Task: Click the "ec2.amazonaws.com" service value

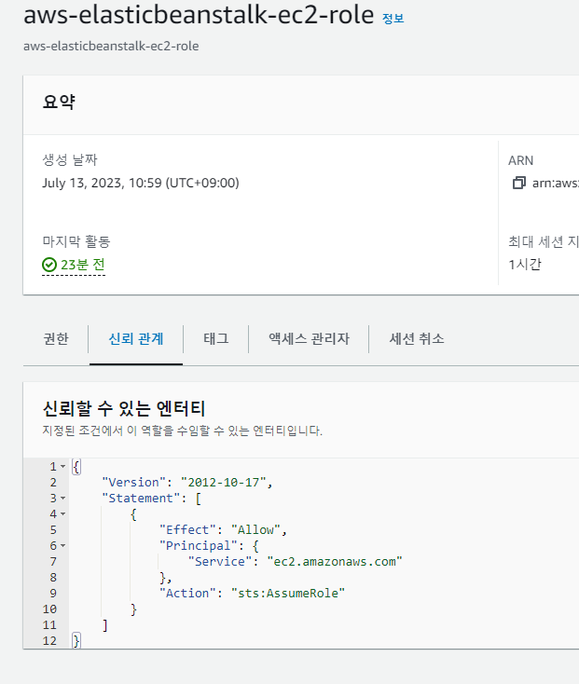Action: [x=335, y=561]
